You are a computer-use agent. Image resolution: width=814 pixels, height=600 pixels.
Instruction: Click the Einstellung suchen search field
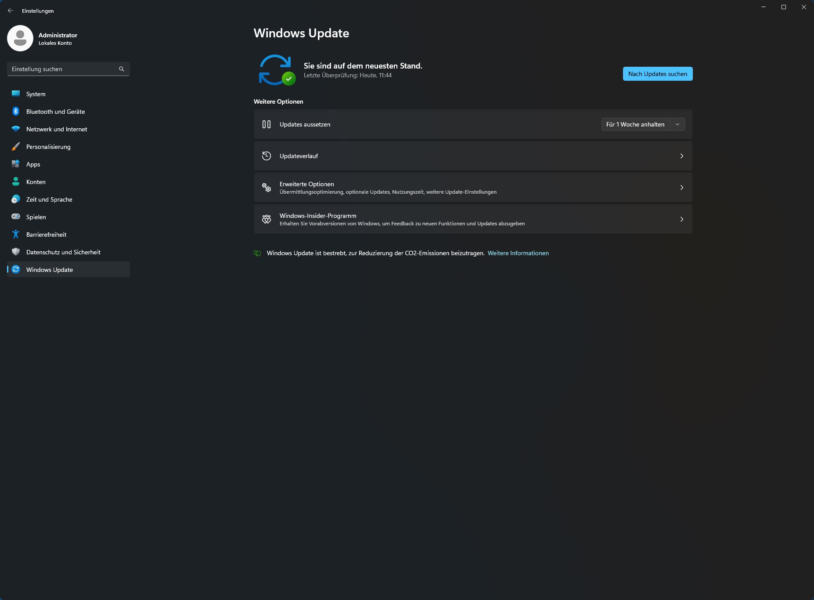click(x=68, y=69)
